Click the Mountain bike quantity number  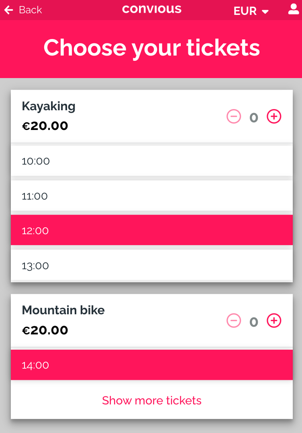coord(254,322)
